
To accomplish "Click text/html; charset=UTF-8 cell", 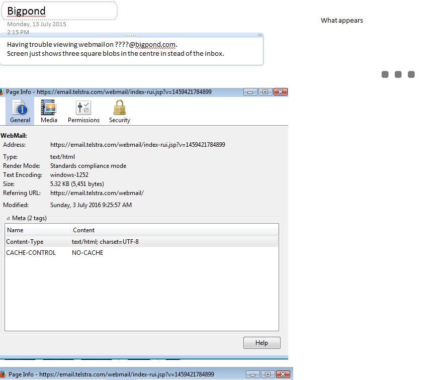I will click(x=105, y=242).
